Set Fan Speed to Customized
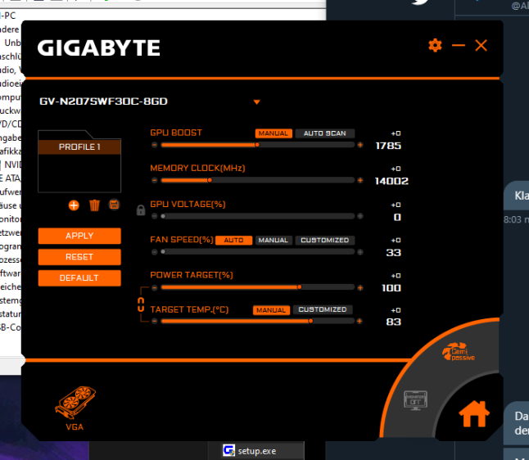Viewport: 529px width, 460px height. (325, 240)
